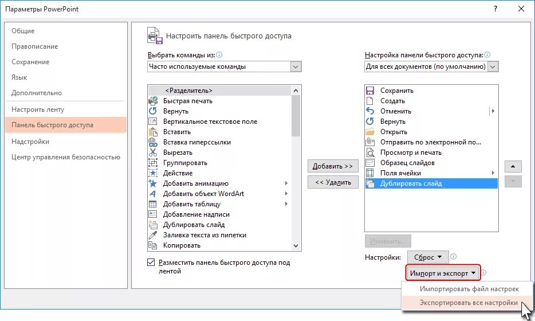535x321 pixels.
Task: Open the selected 'Панель быстрого доступа' category
Action: coord(66,125)
